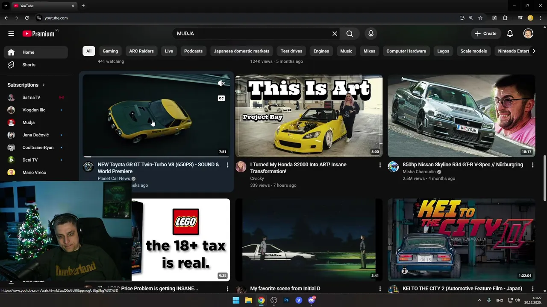The height and width of the screenshot is (307, 547).
Task: Open My favorite scene from Initial D
Action: [x=285, y=289]
